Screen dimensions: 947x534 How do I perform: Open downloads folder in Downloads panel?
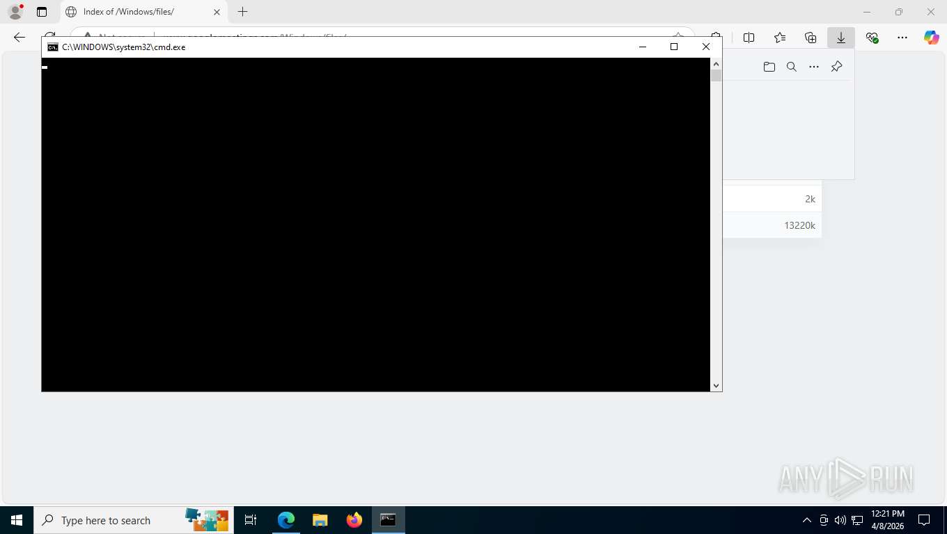769,67
